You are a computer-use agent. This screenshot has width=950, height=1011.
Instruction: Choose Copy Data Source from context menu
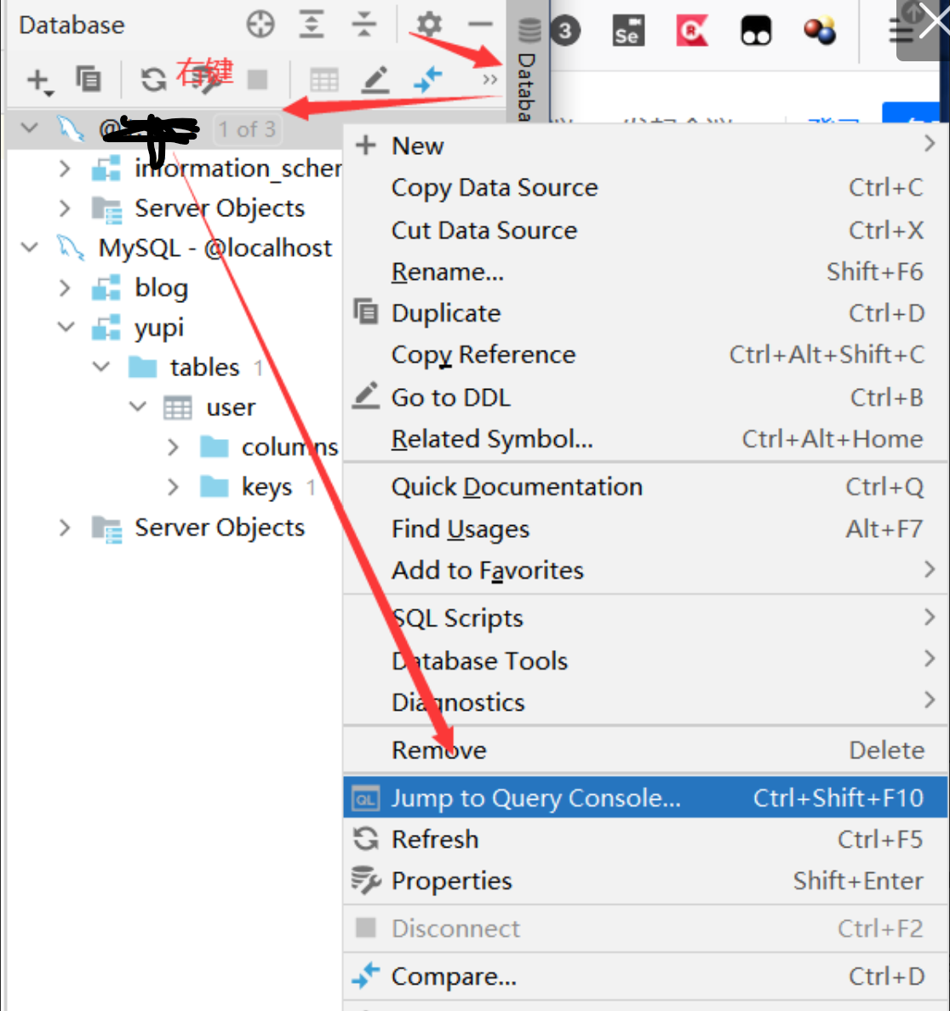coord(494,187)
